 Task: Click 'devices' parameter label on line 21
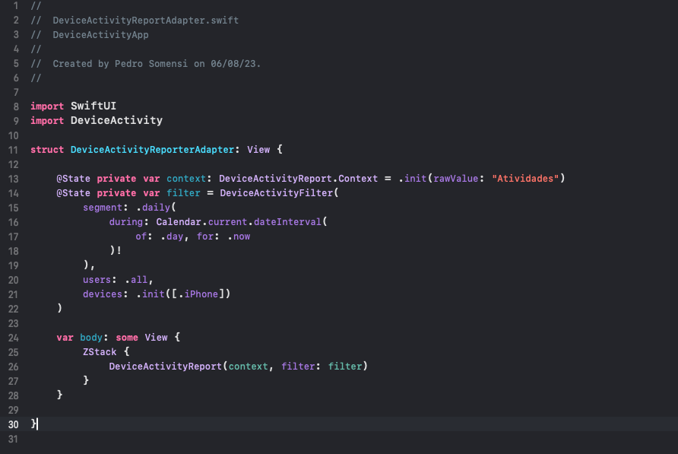tap(103, 294)
